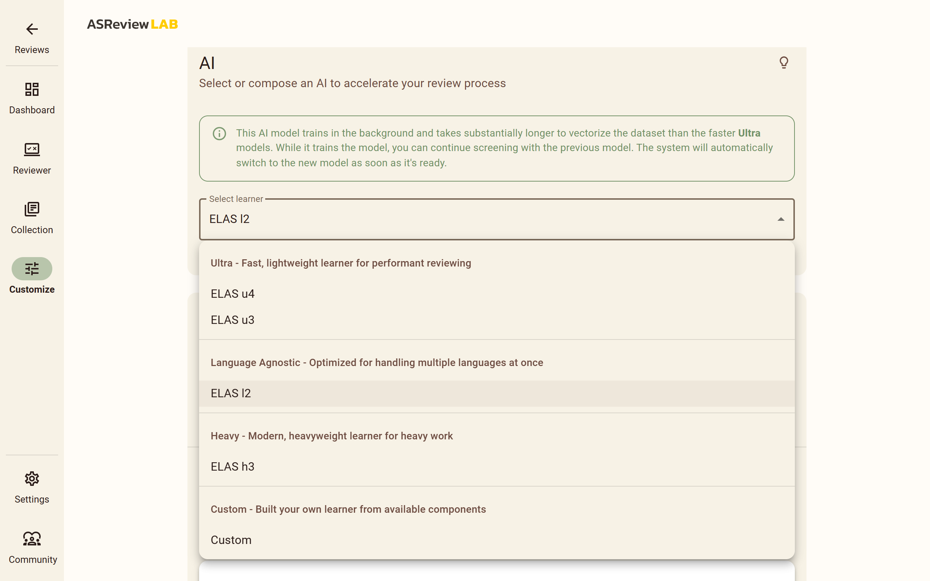Screen dimensions: 930x581
Task: Click the AI section heading
Action: (x=207, y=63)
